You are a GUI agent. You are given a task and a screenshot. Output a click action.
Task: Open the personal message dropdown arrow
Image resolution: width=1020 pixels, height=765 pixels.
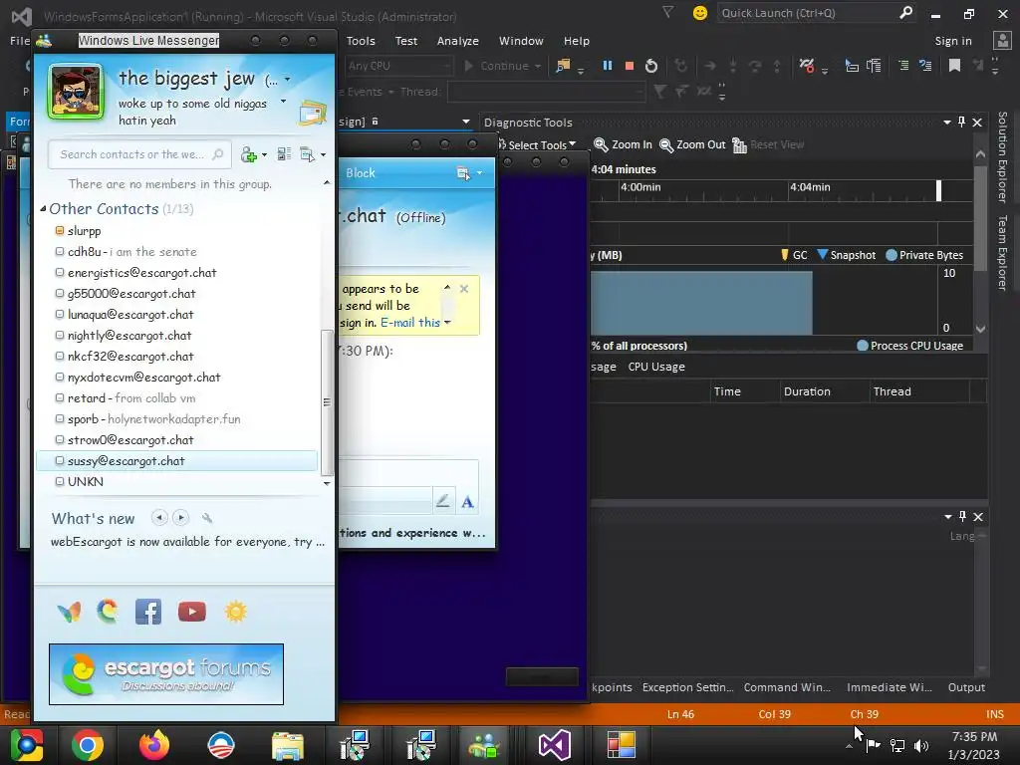(x=283, y=101)
